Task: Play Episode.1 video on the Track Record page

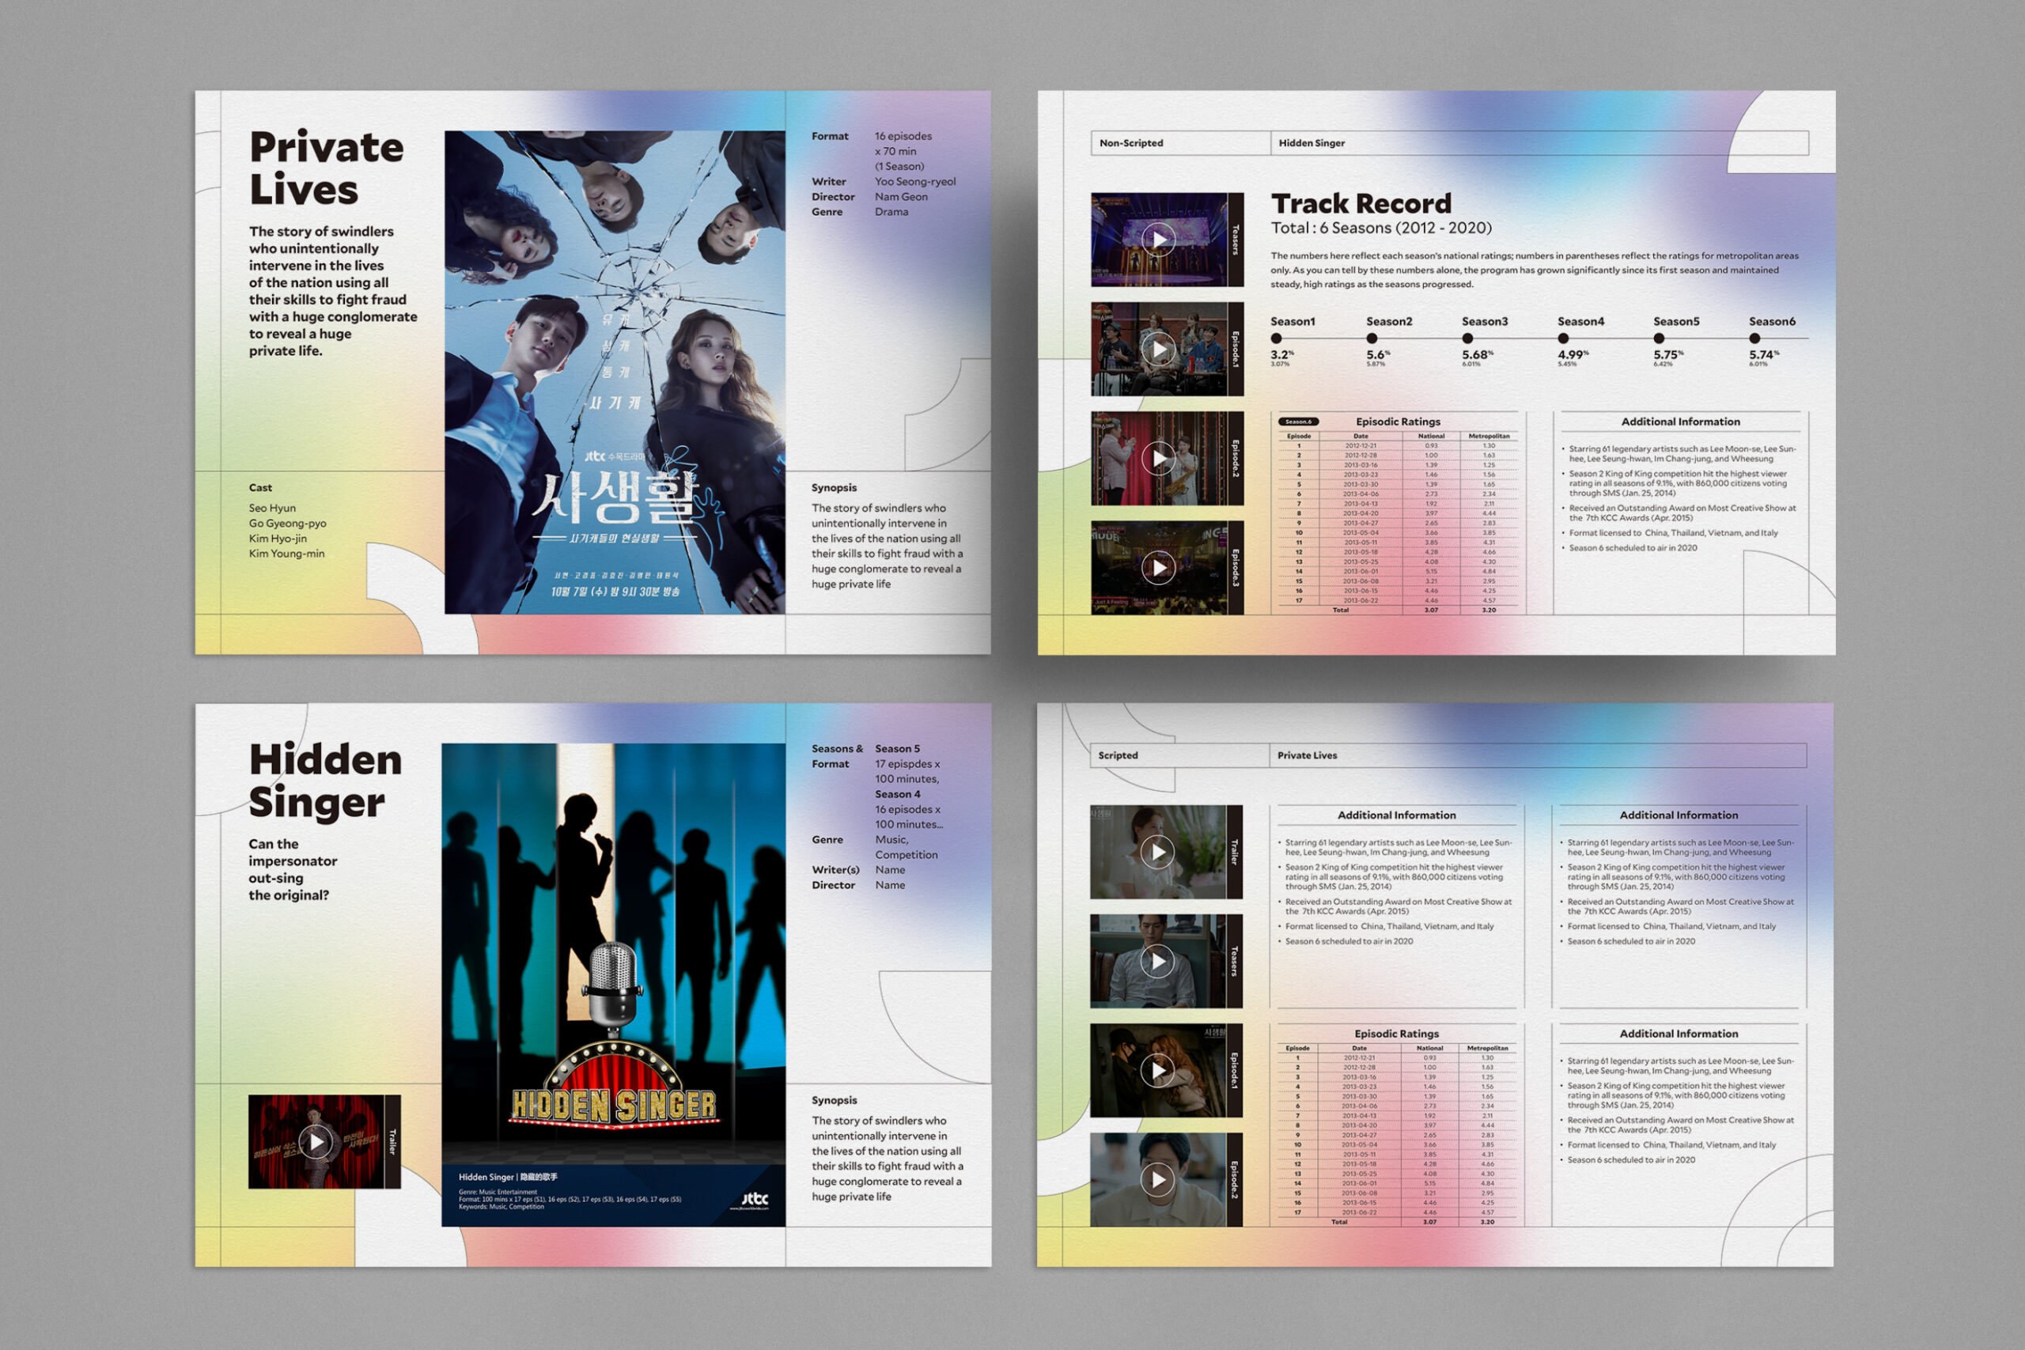Action: 1159,349
